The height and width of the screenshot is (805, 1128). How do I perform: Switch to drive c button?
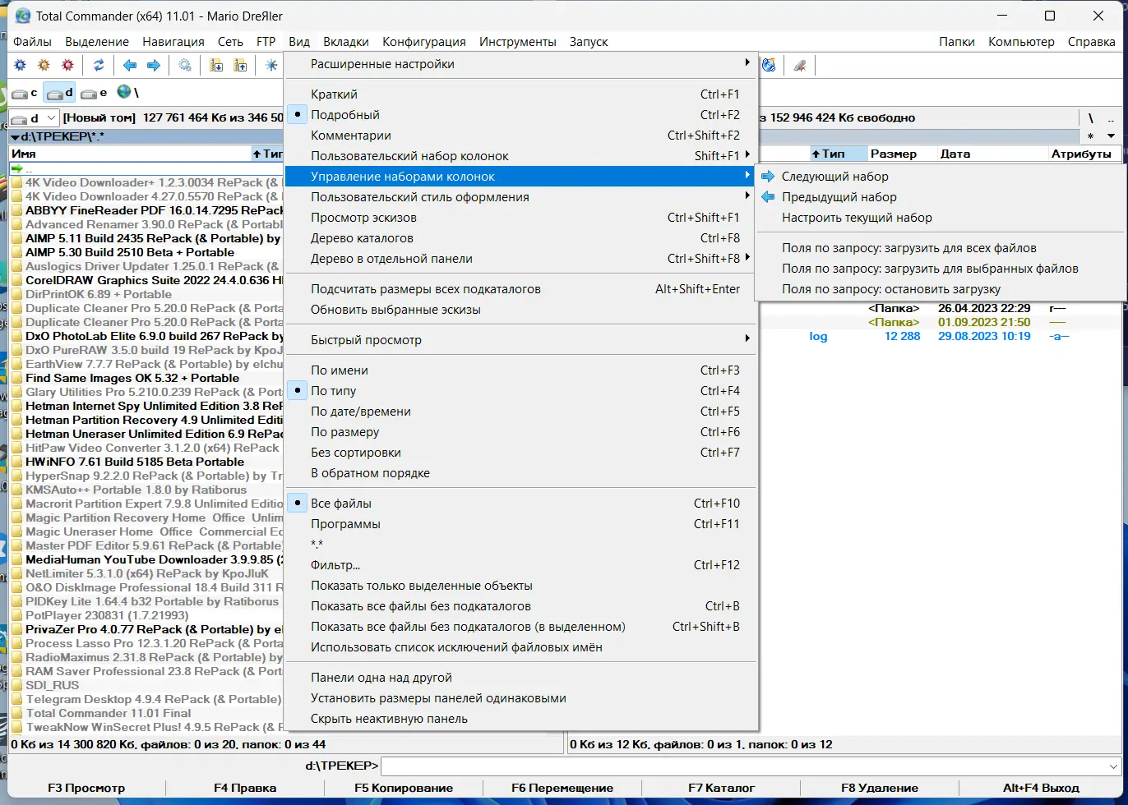click(x=25, y=93)
